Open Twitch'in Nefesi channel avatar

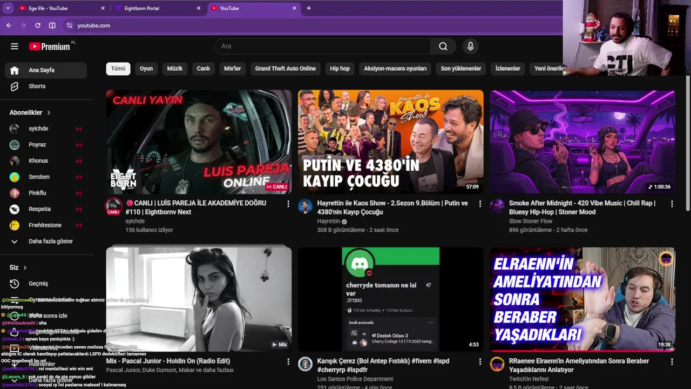[497, 364]
